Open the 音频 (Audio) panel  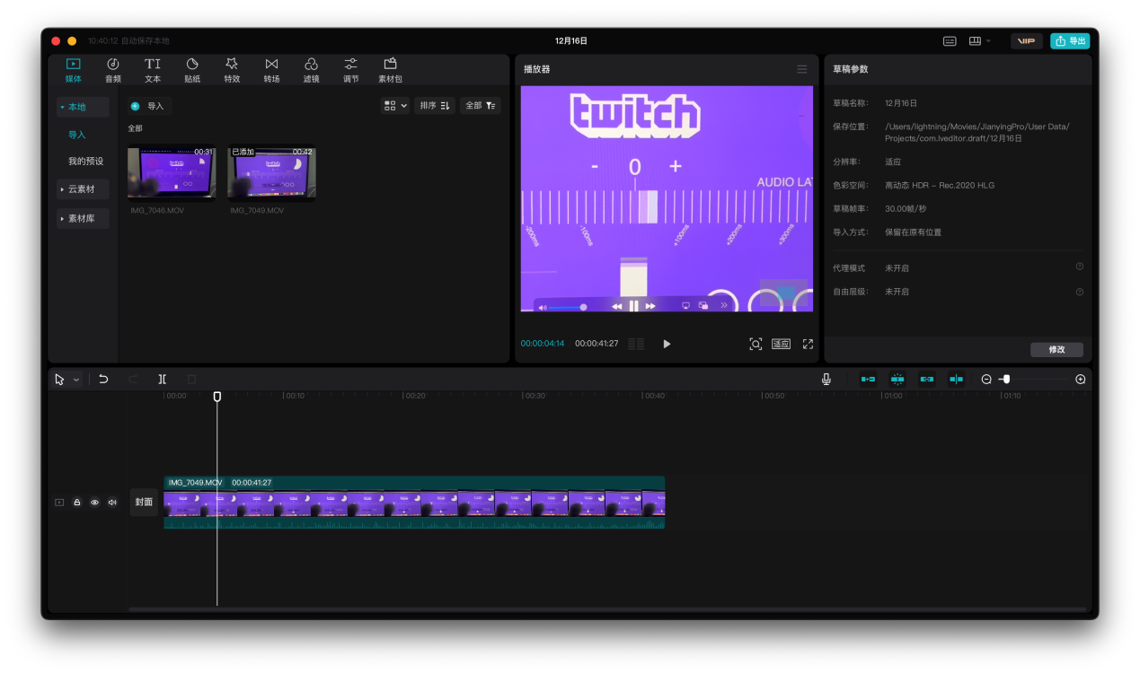click(x=112, y=70)
